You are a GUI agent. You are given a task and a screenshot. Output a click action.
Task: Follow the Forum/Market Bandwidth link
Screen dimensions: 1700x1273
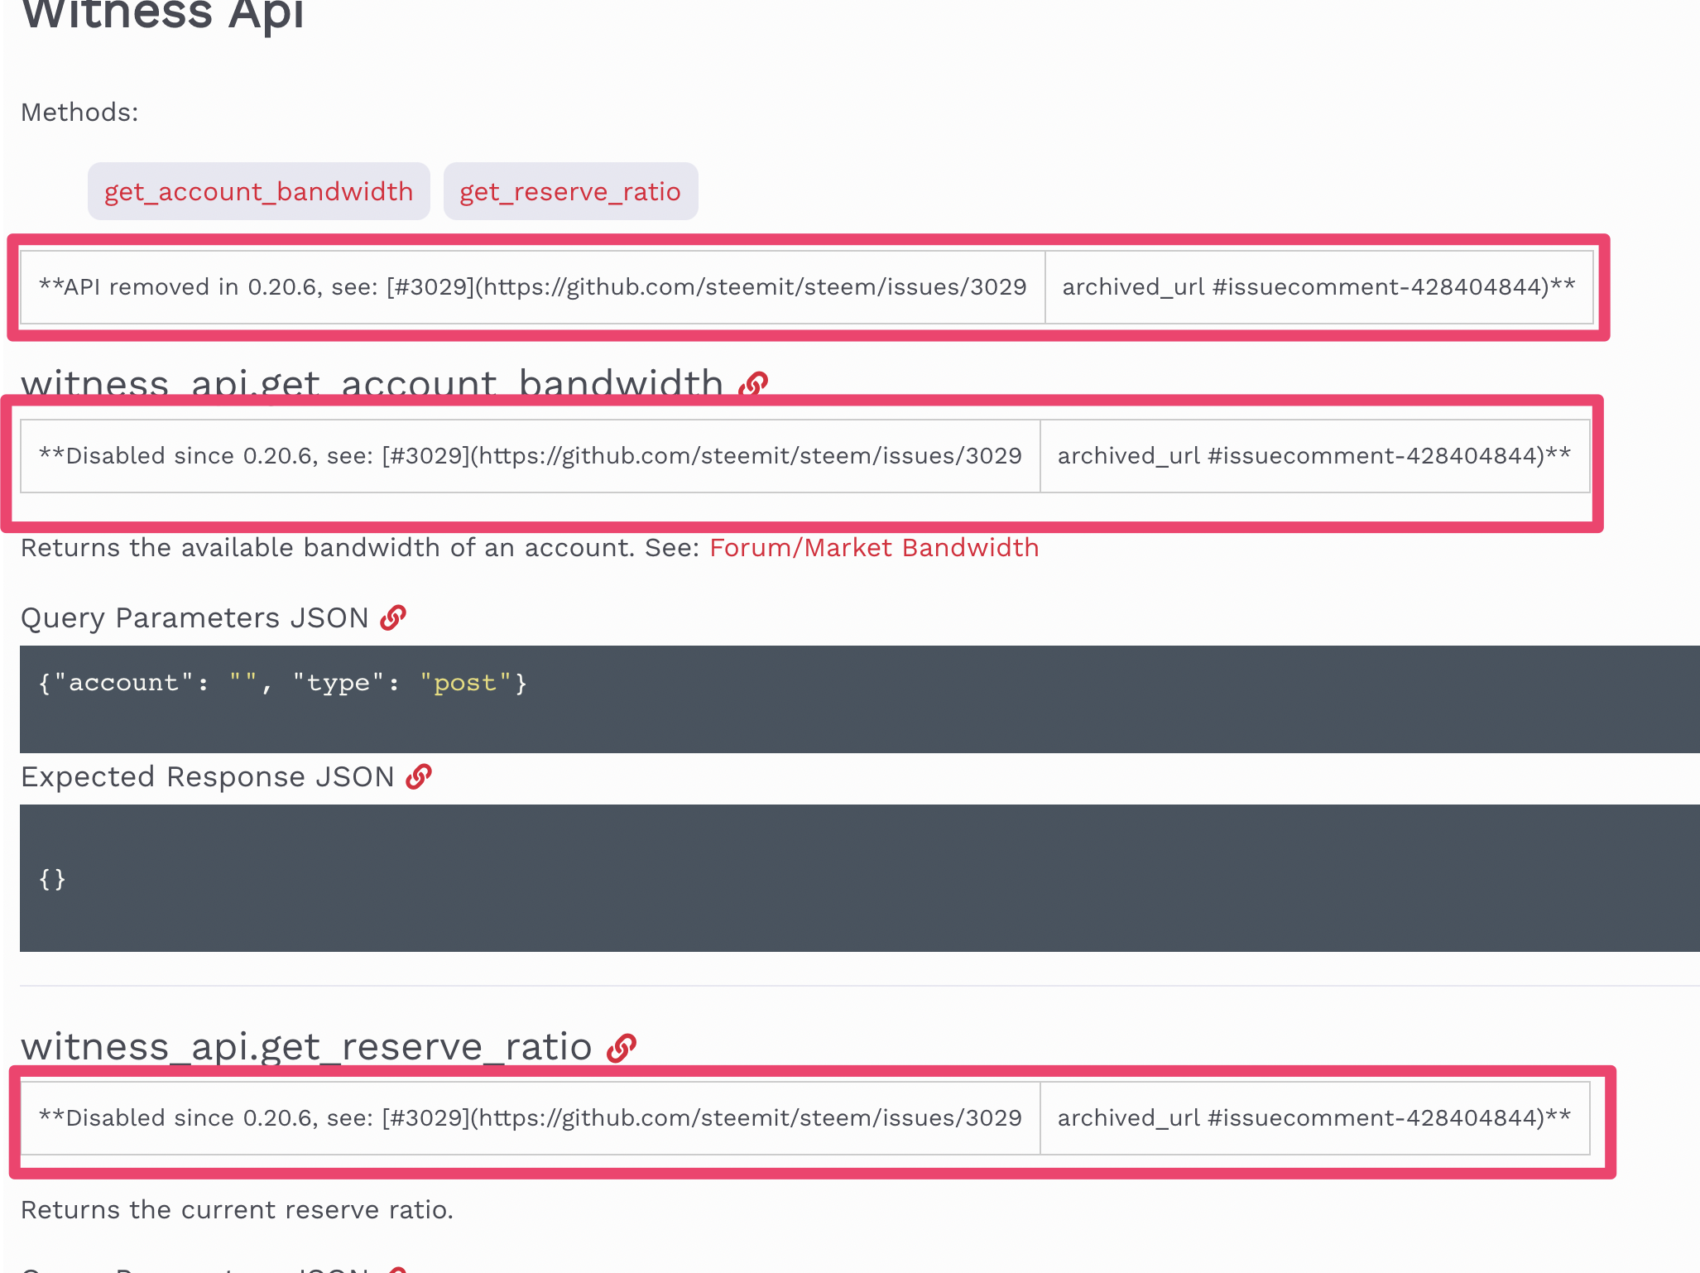tap(873, 548)
